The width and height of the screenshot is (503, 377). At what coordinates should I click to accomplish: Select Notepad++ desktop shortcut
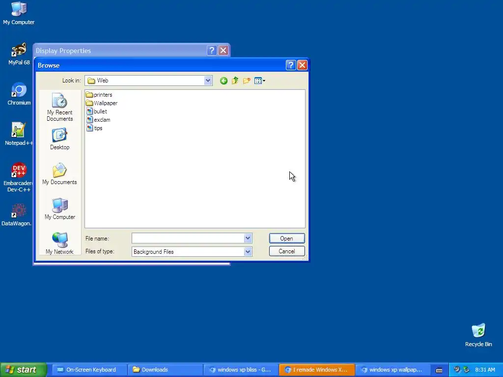pyautogui.click(x=19, y=134)
